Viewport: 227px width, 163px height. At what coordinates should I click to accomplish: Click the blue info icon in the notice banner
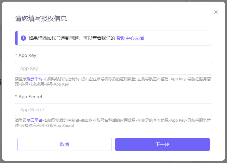click(23, 38)
